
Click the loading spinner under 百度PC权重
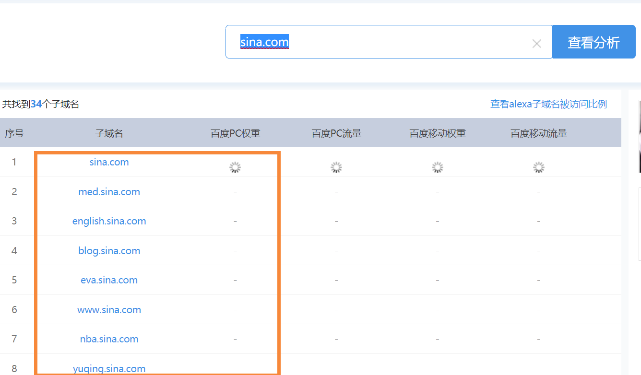pyautogui.click(x=235, y=167)
